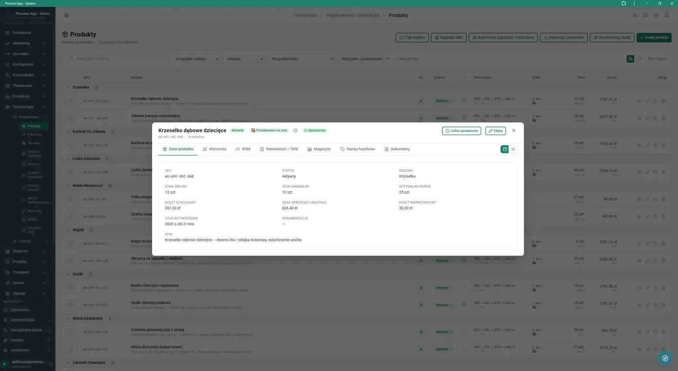Open the BOM tab
This screenshot has width=678, height=371.
click(243, 149)
